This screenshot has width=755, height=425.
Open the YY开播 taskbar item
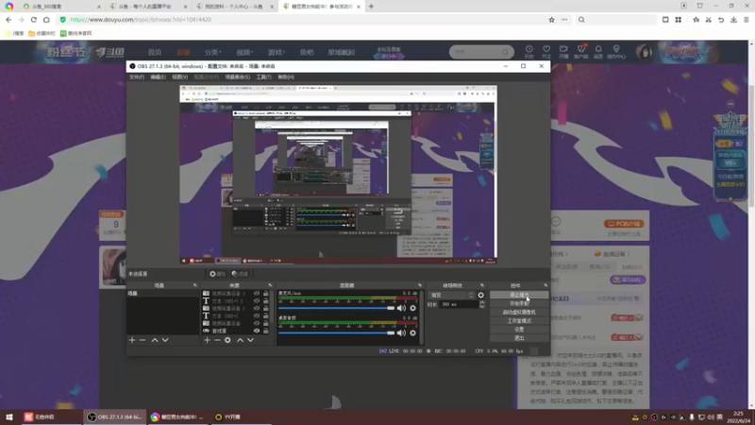point(228,416)
